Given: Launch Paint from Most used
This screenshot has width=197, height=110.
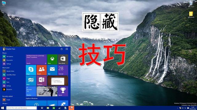Looking at the screenshot, I should tap(6, 82).
